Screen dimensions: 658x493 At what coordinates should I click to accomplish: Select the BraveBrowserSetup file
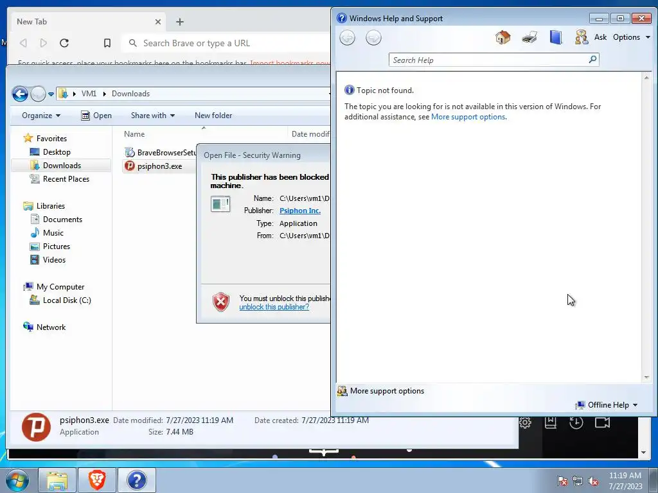coord(160,153)
